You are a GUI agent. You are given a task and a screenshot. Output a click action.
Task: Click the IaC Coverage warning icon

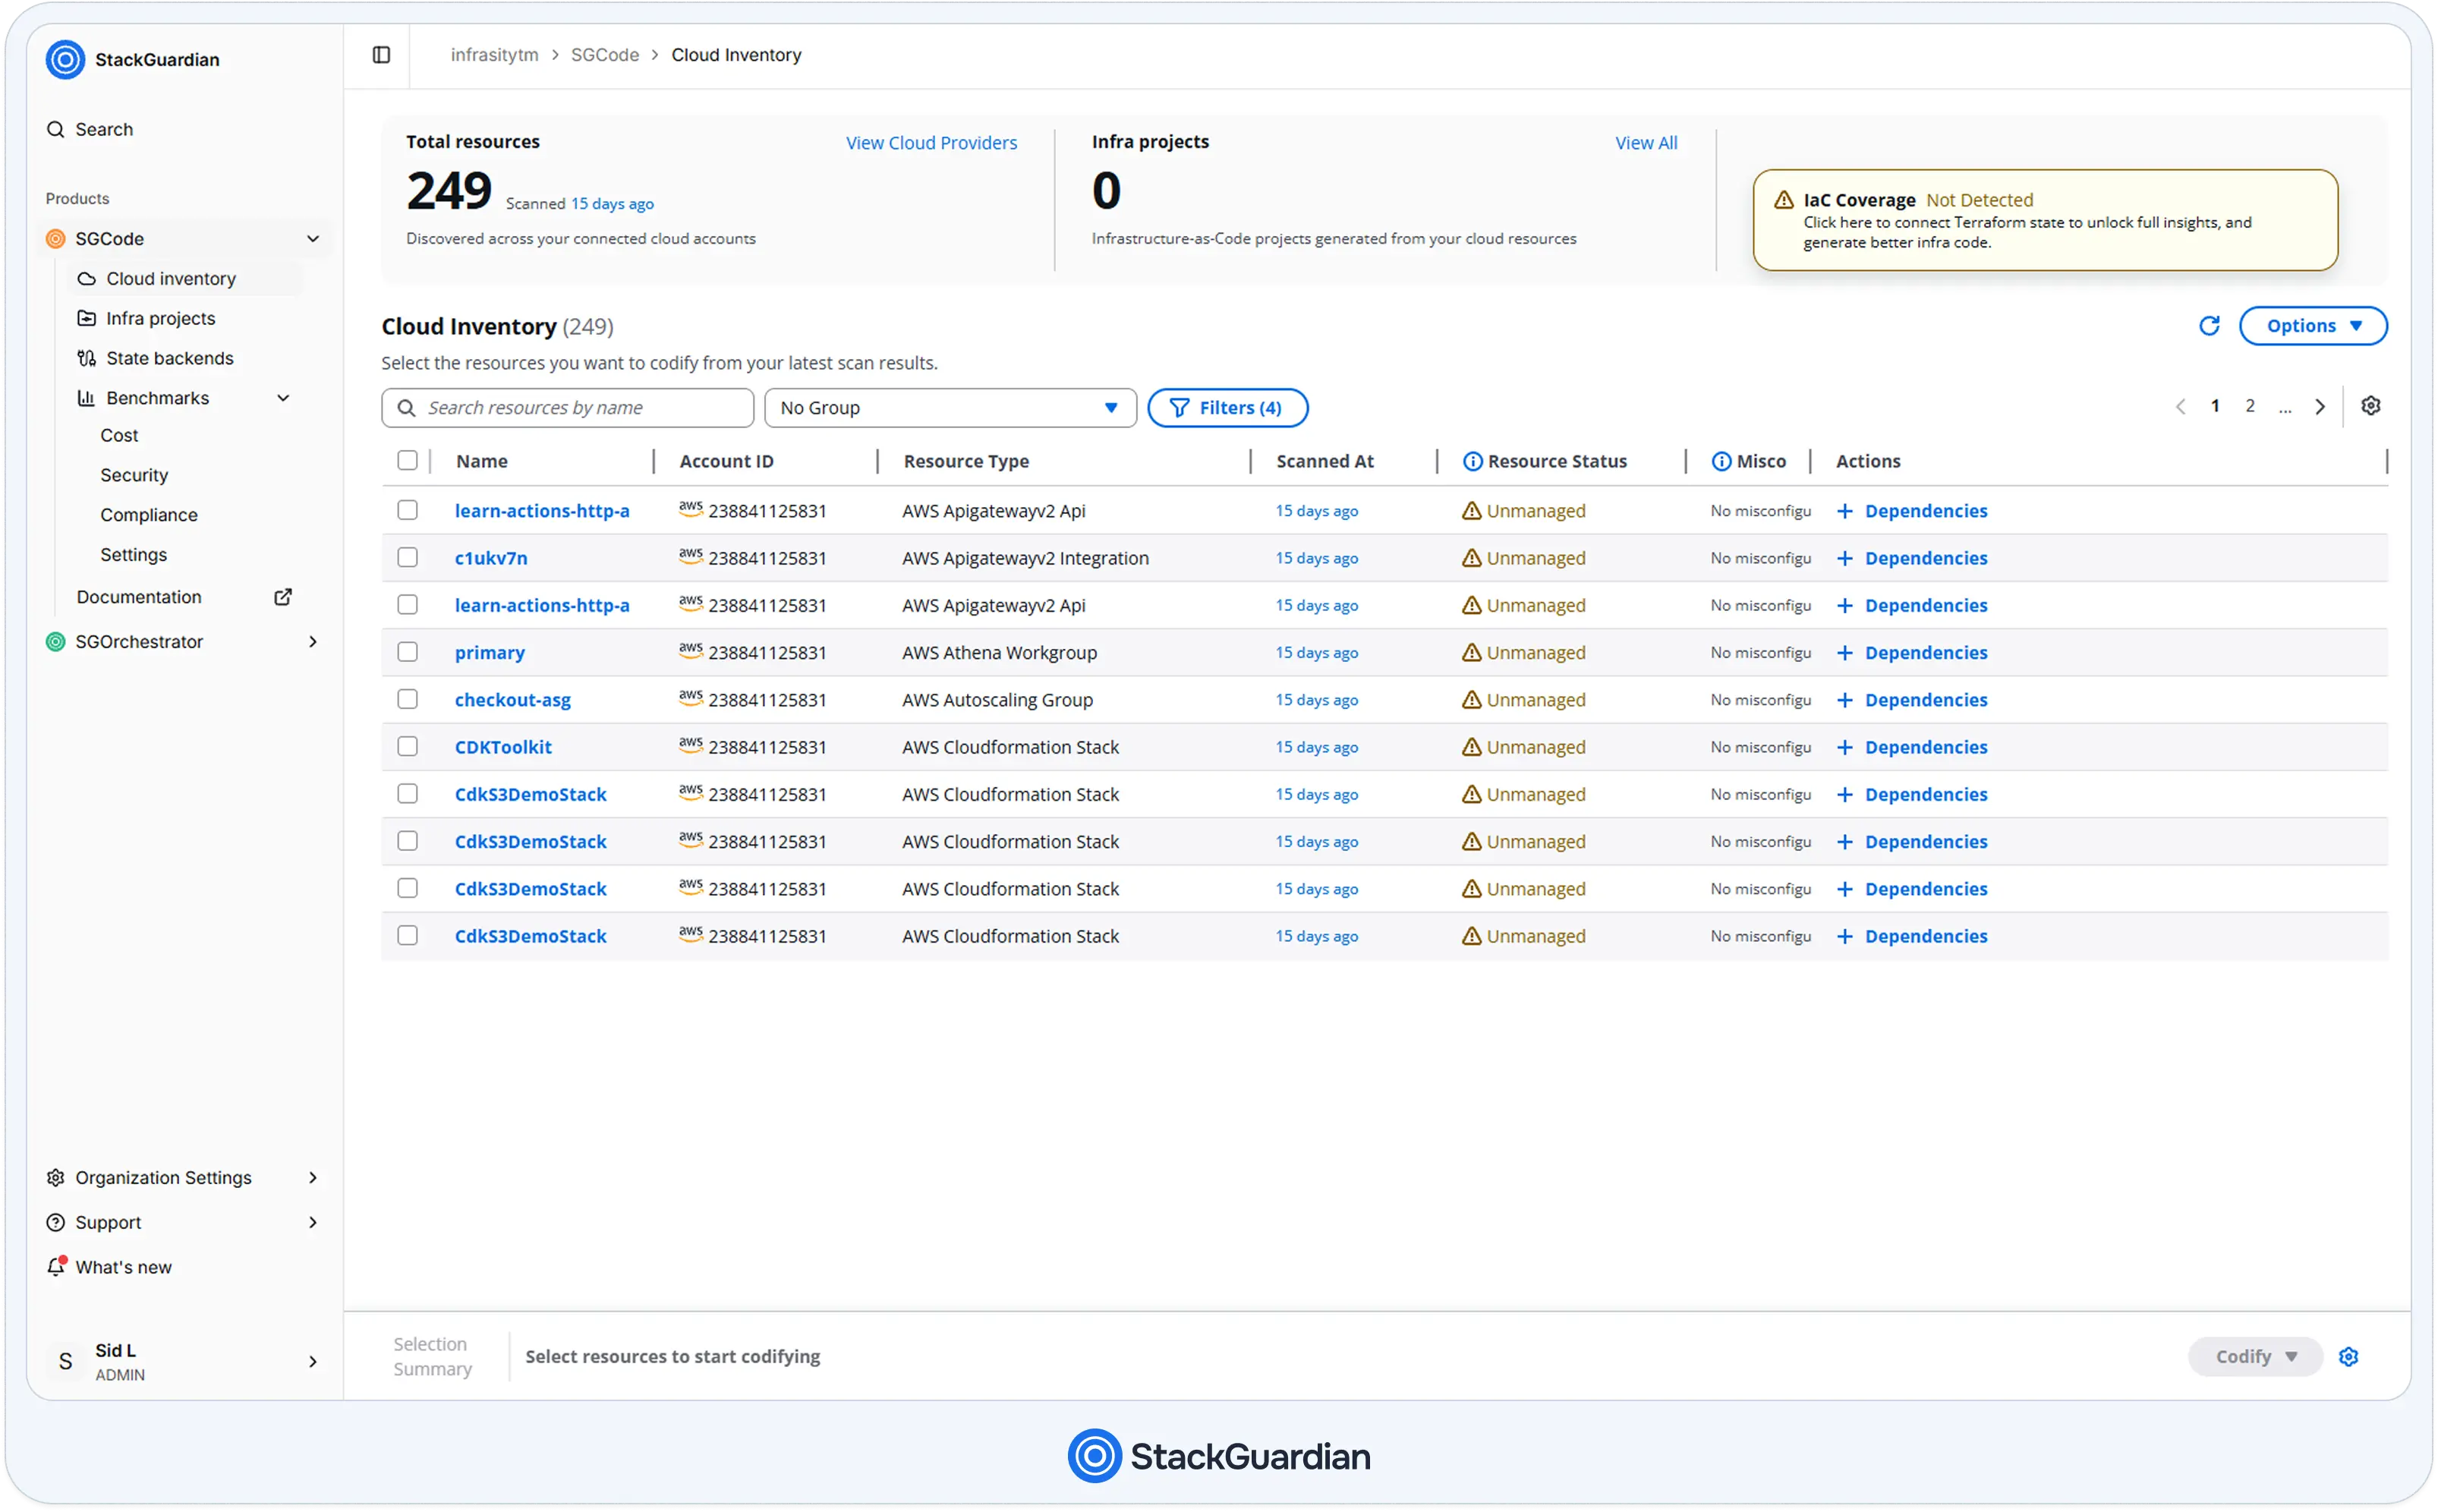pyautogui.click(x=1783, y=200)
